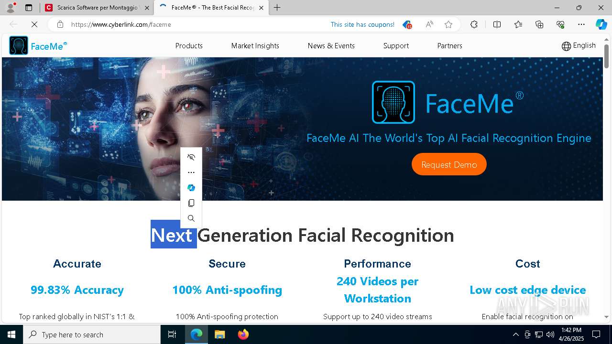Click 'This site has coupons!' link
The height and width of the screenshot is (344, 612).
tap(362, 24)
